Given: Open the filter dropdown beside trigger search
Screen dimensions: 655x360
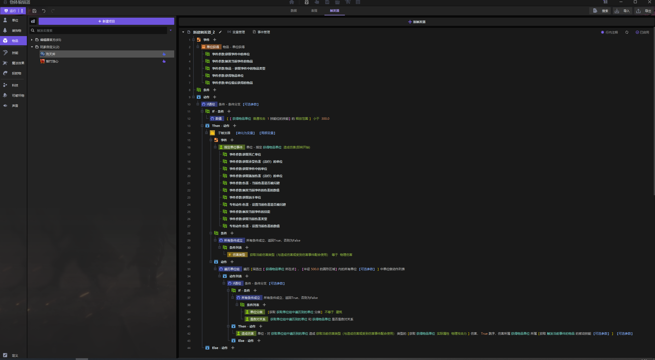Looking at the screenshot, I should tap(171, 30).
